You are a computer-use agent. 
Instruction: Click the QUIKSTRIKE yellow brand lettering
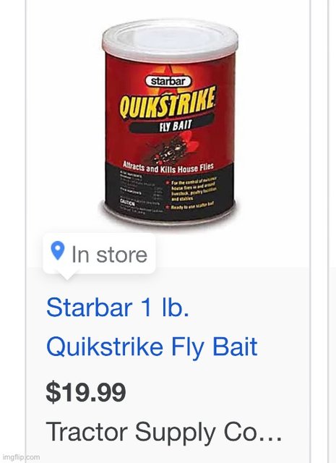[167, 103]
